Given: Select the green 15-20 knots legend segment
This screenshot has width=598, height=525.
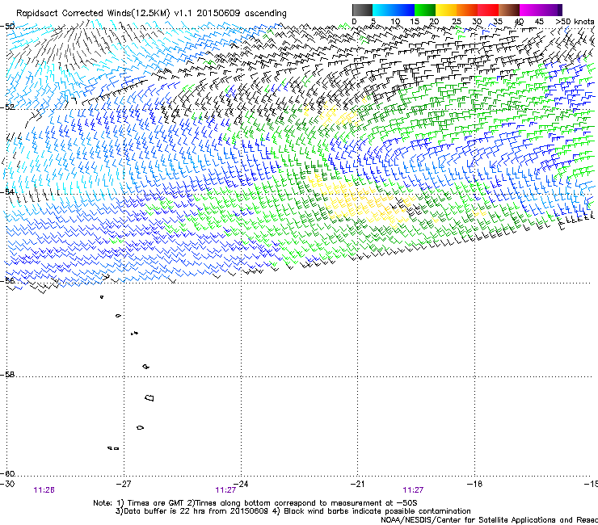Looking at the screenshot, I should point(425,10).
